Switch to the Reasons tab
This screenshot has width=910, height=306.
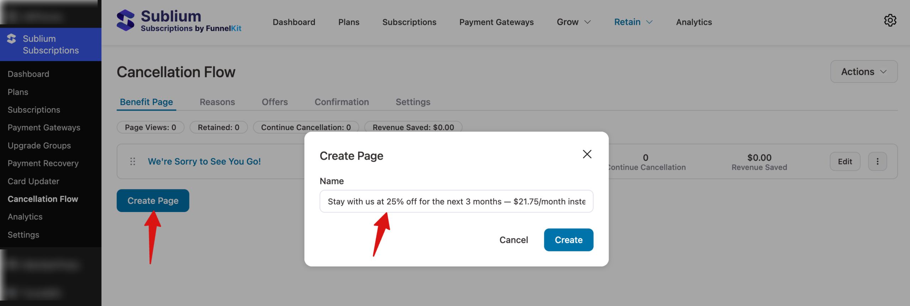pos(217,102)
